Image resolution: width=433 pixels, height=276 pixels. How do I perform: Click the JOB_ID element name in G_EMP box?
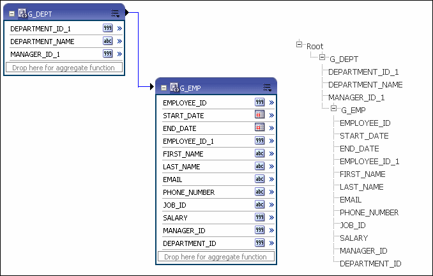(x=174, y=205)
